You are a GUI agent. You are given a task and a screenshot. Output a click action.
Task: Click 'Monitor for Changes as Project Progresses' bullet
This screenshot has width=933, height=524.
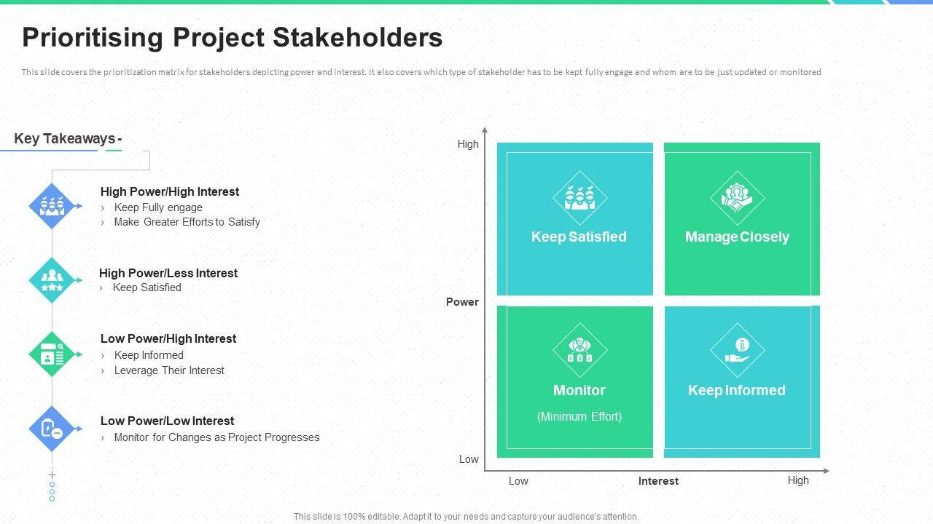tap(216, 437)
